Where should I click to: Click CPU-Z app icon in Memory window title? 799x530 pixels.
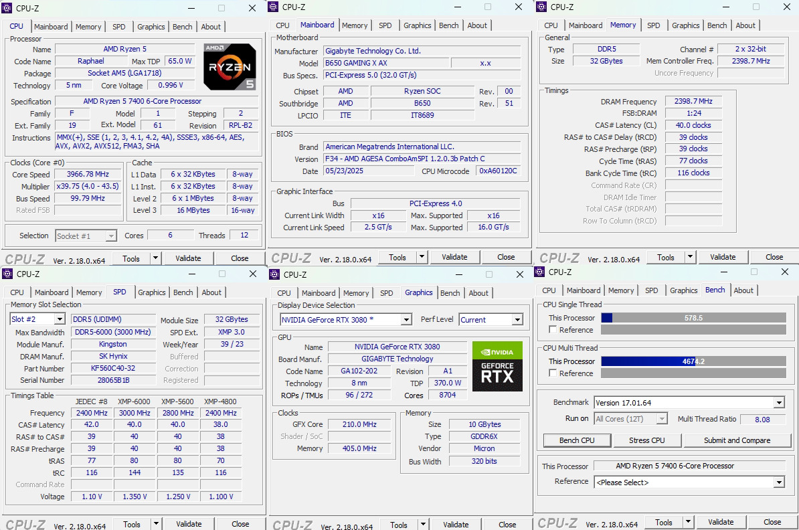coord(541,7)
